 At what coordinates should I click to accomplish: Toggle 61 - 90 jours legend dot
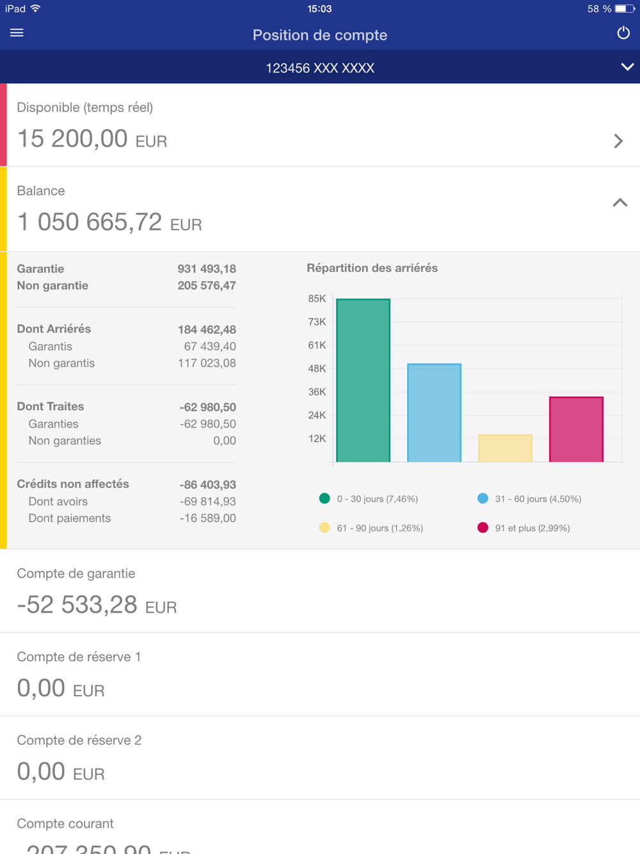point(324,528)
